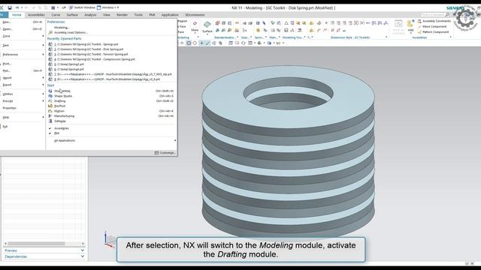
Task: Click the Switch Window button
Action: (x=82, y=7)
